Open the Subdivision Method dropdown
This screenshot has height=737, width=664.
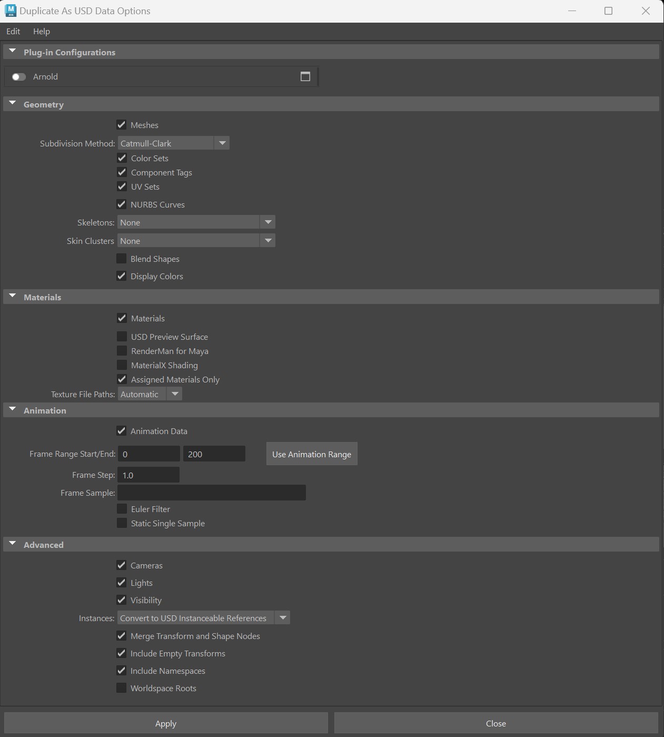(x=173, y=143)
